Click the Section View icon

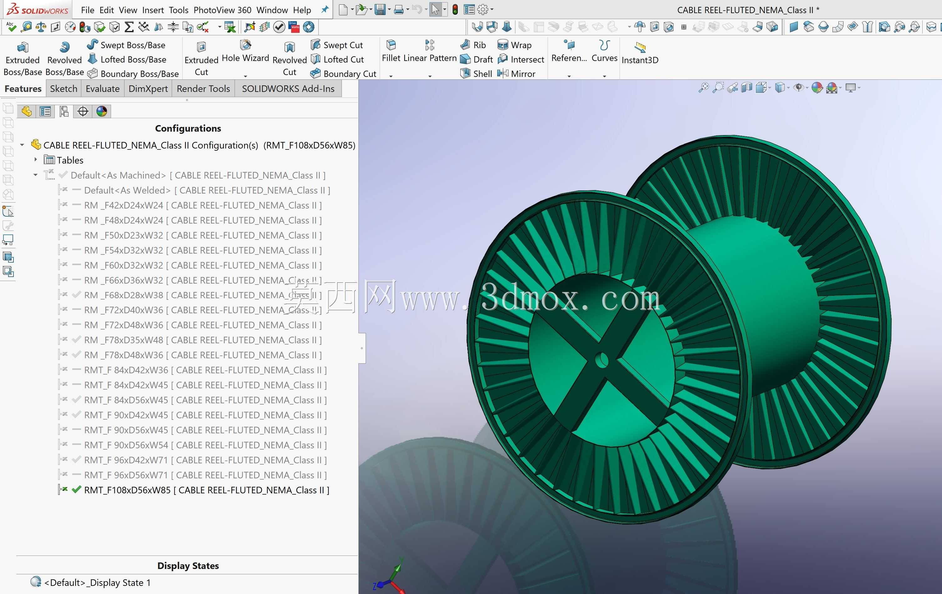(747, 88)
